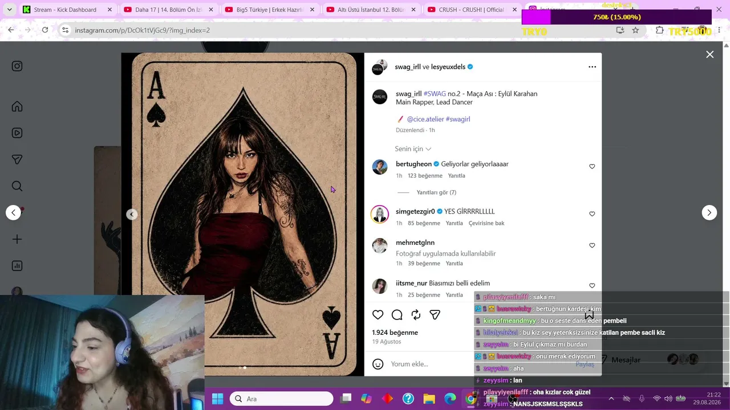
Task: Go to the previous post arrow
Action: tap(13, 212)
